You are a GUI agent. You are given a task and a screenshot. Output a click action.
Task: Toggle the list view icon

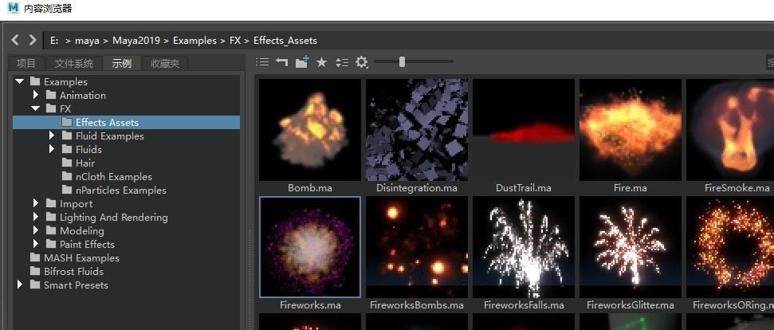coord(262,62)
